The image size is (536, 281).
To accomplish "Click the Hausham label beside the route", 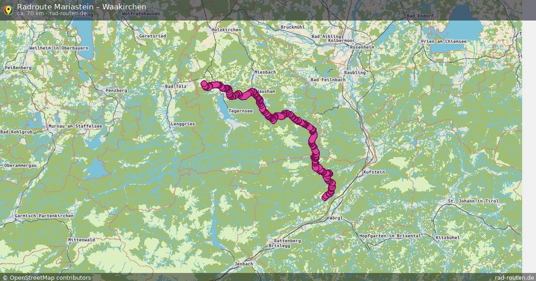I will click(266, 91).
